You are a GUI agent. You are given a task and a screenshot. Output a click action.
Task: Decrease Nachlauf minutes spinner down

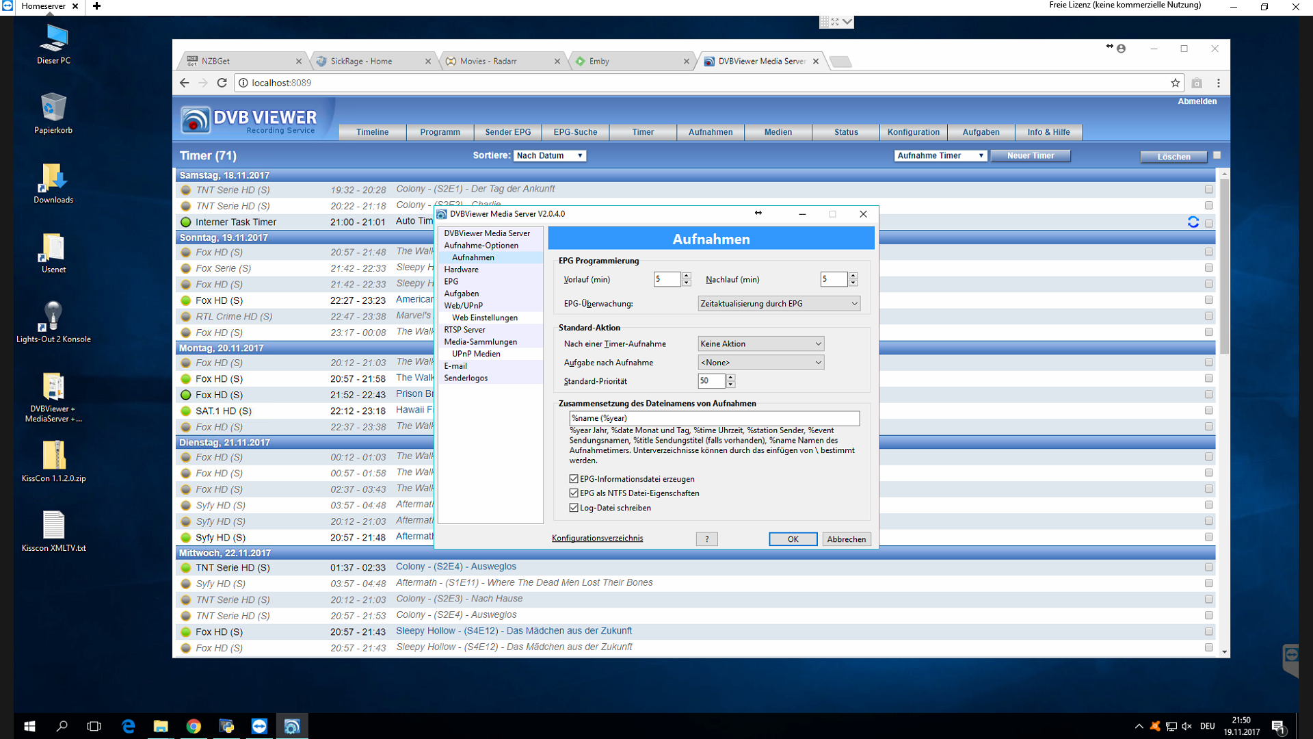point(853,283)
